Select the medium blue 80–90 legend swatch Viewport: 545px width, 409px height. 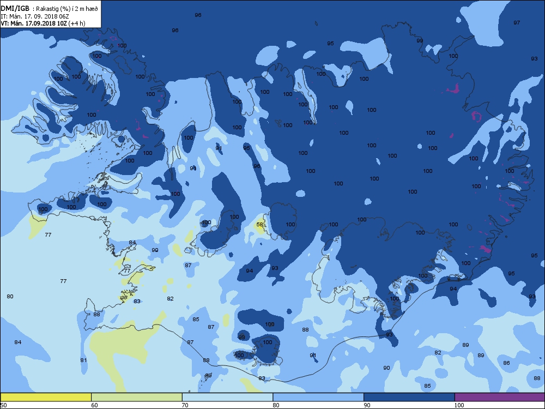[x=318, y=397]
